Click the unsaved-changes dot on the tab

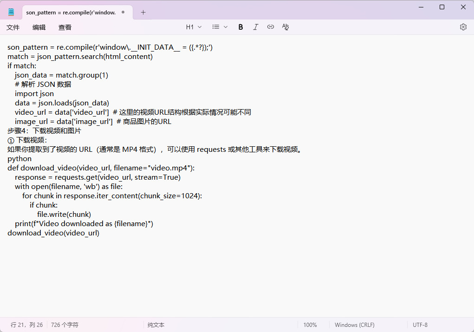coord(123,13)
